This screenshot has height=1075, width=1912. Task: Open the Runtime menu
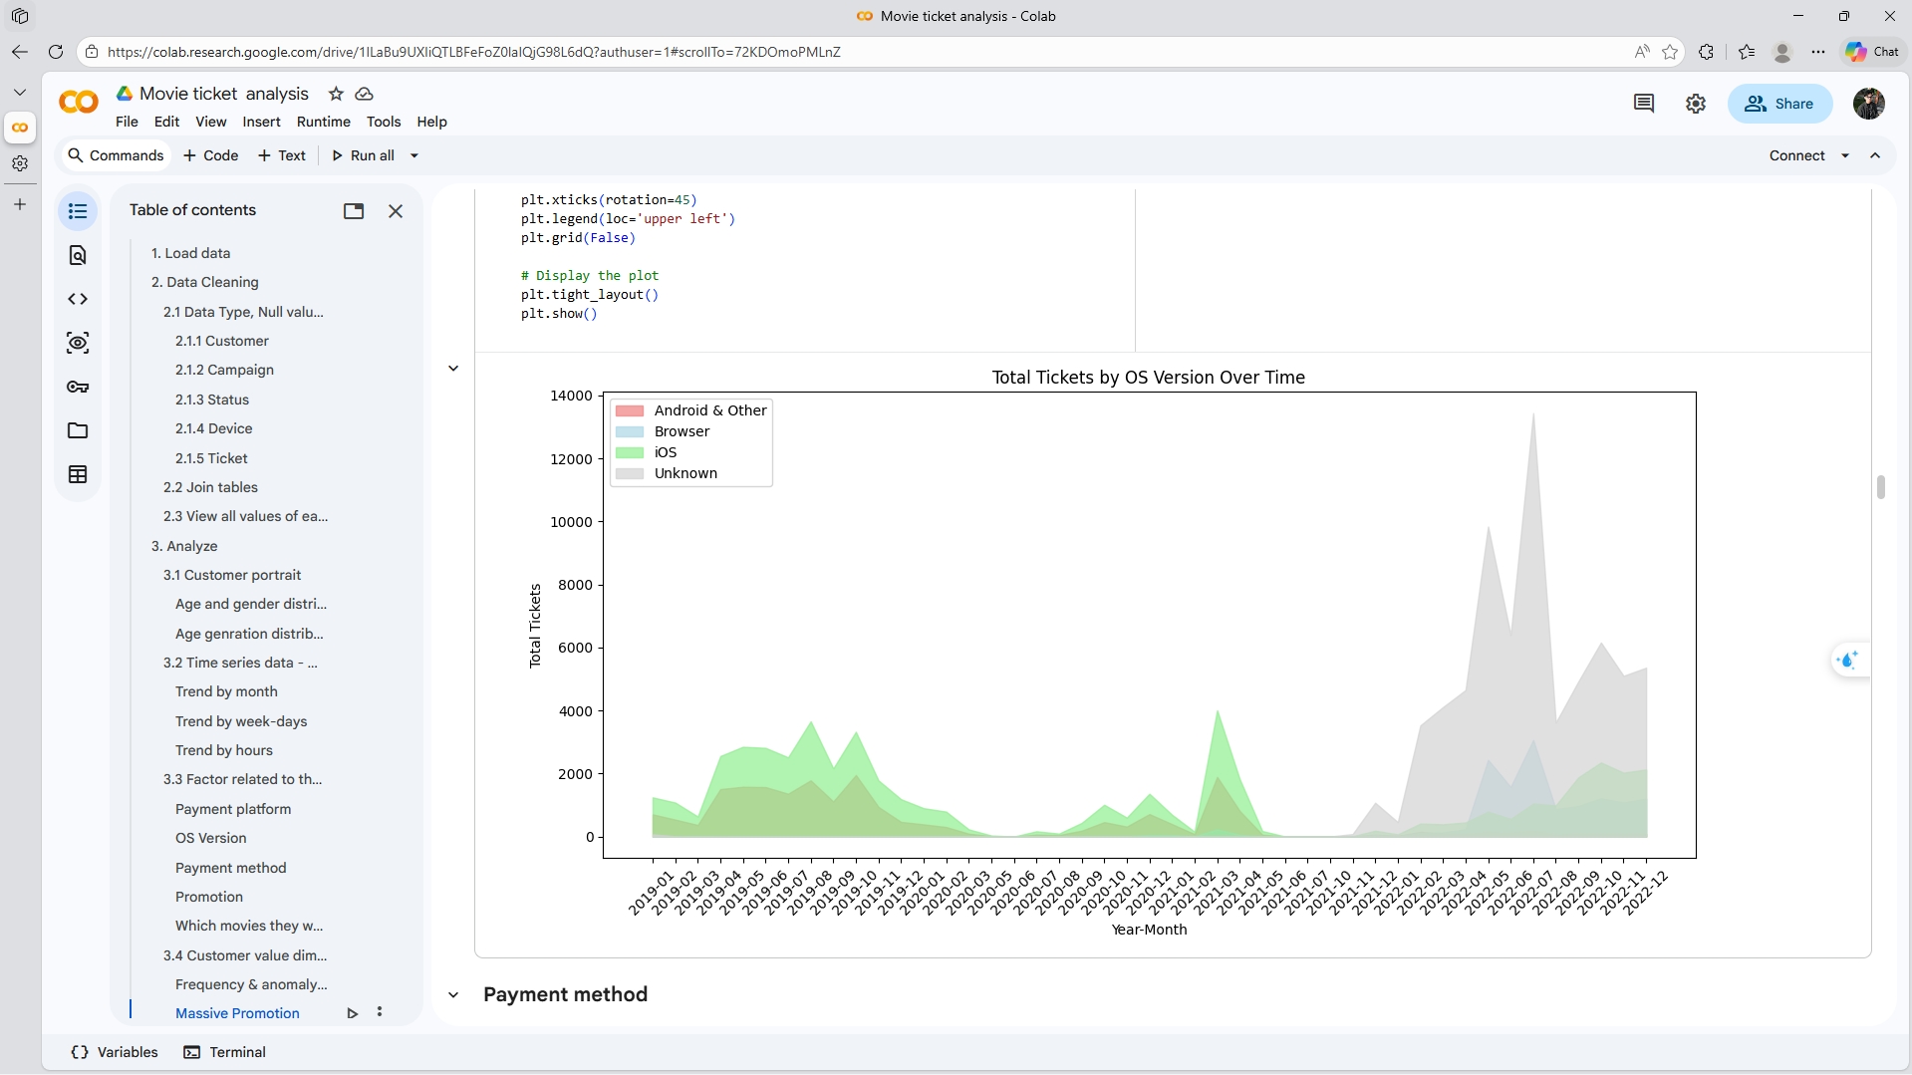323,122
